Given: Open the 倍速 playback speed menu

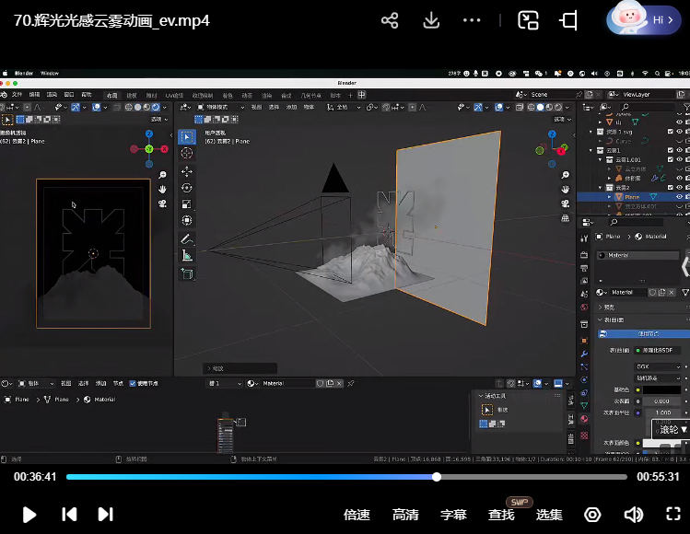Looking at the screenshot, I should click(x=357, y=515).
